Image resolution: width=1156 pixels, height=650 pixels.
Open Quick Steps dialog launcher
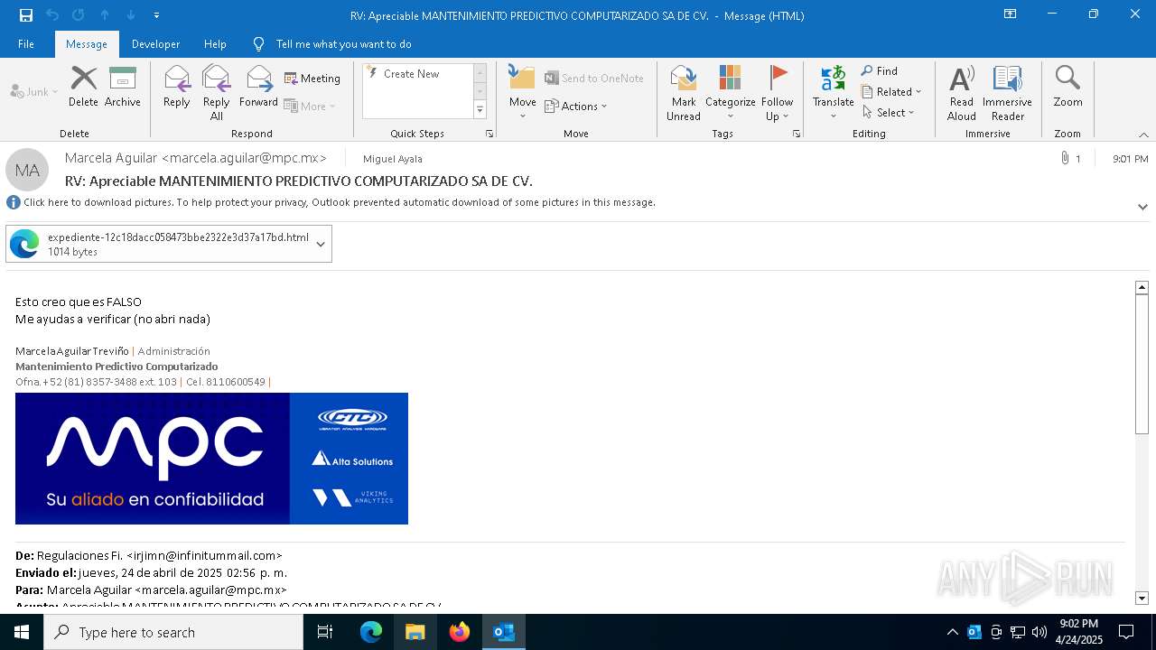pyautogui.click(x=489, y=134)
